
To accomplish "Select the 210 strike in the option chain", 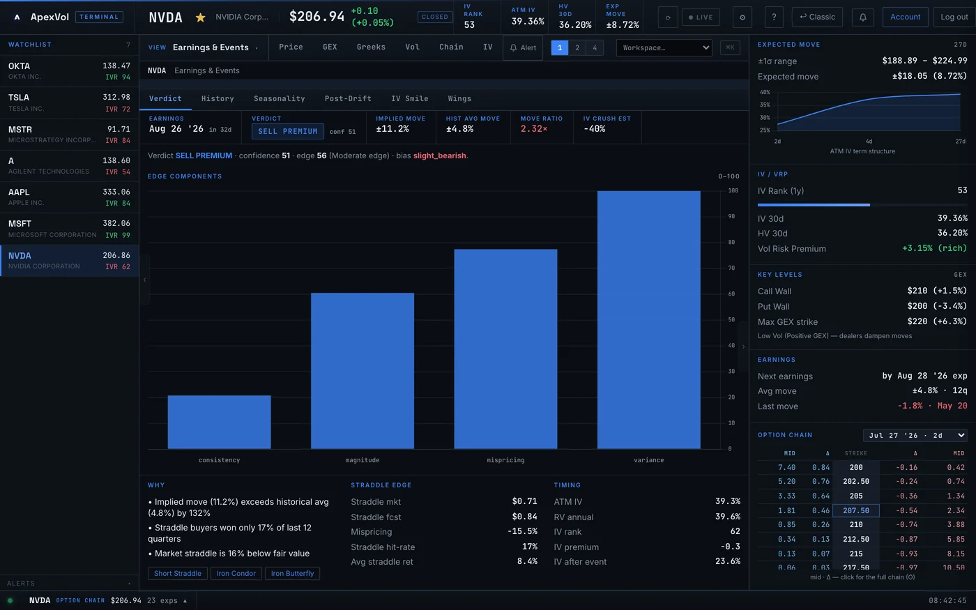I will (x=856, y=524).
